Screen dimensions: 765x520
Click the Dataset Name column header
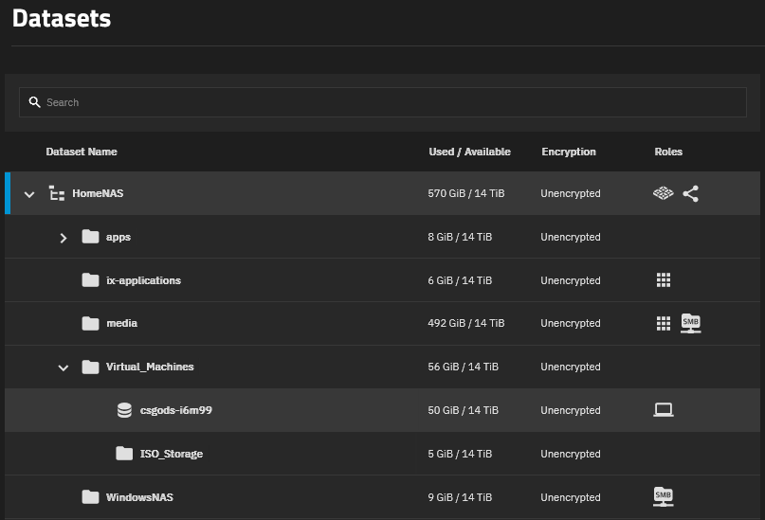tap(82, 152)
